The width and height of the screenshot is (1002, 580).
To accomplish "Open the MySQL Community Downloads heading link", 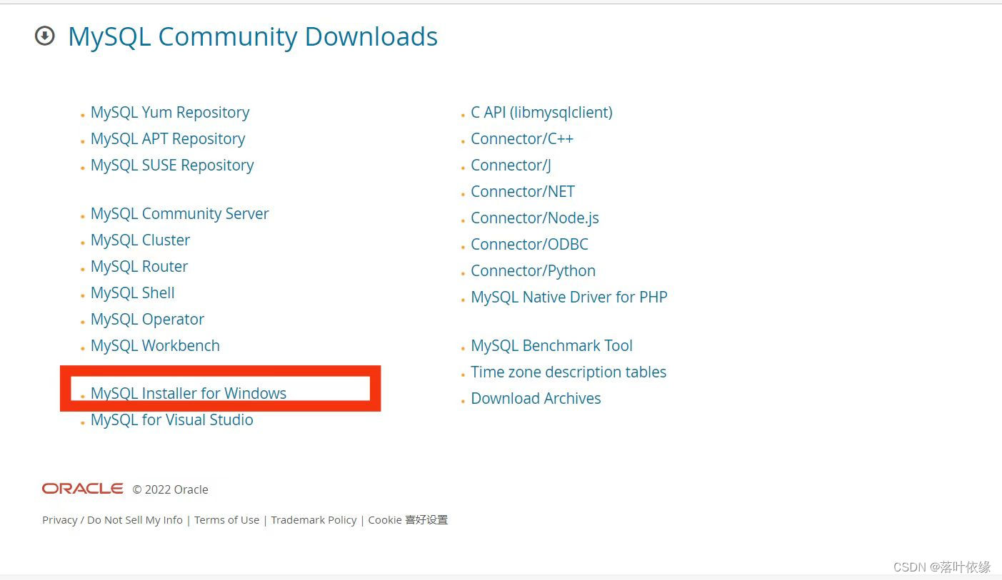I will (253, 36).
